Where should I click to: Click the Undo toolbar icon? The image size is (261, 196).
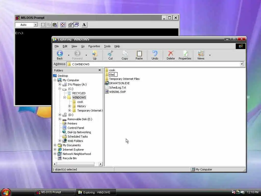pyautogui.click(x=155, y=54)
